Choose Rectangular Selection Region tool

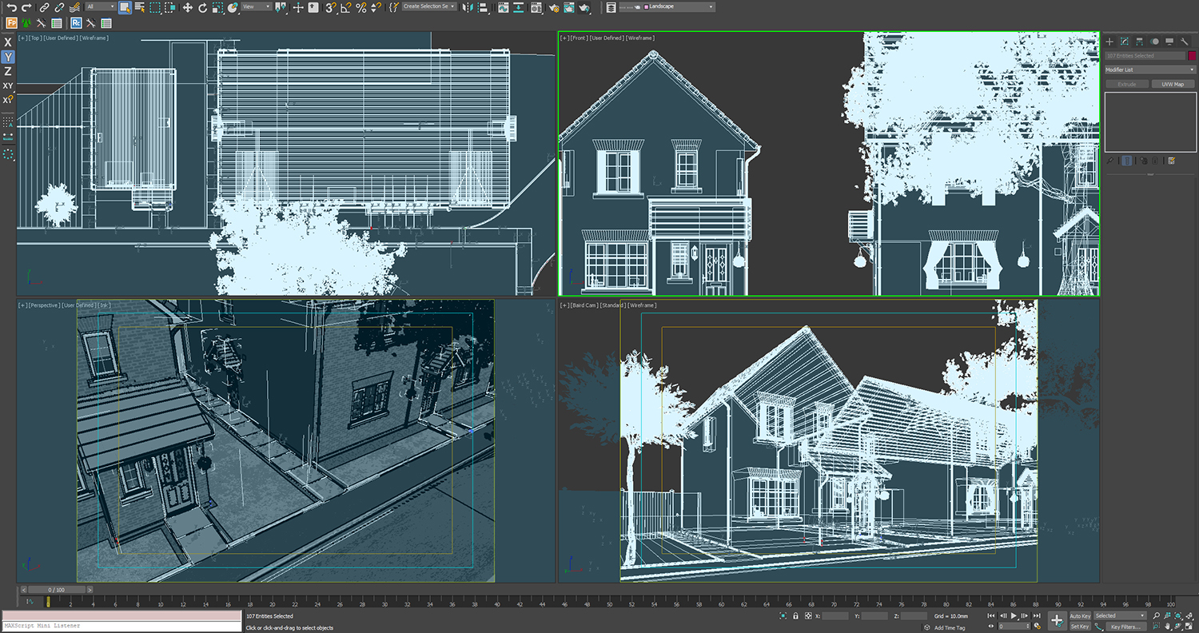(x=155, y=7)
